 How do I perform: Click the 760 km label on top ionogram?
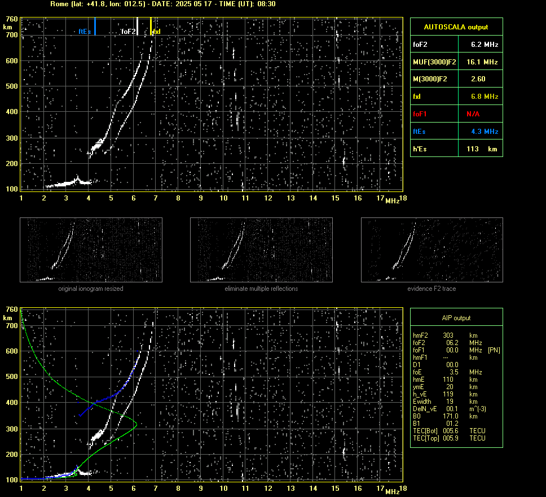click(x=11, y=19)
